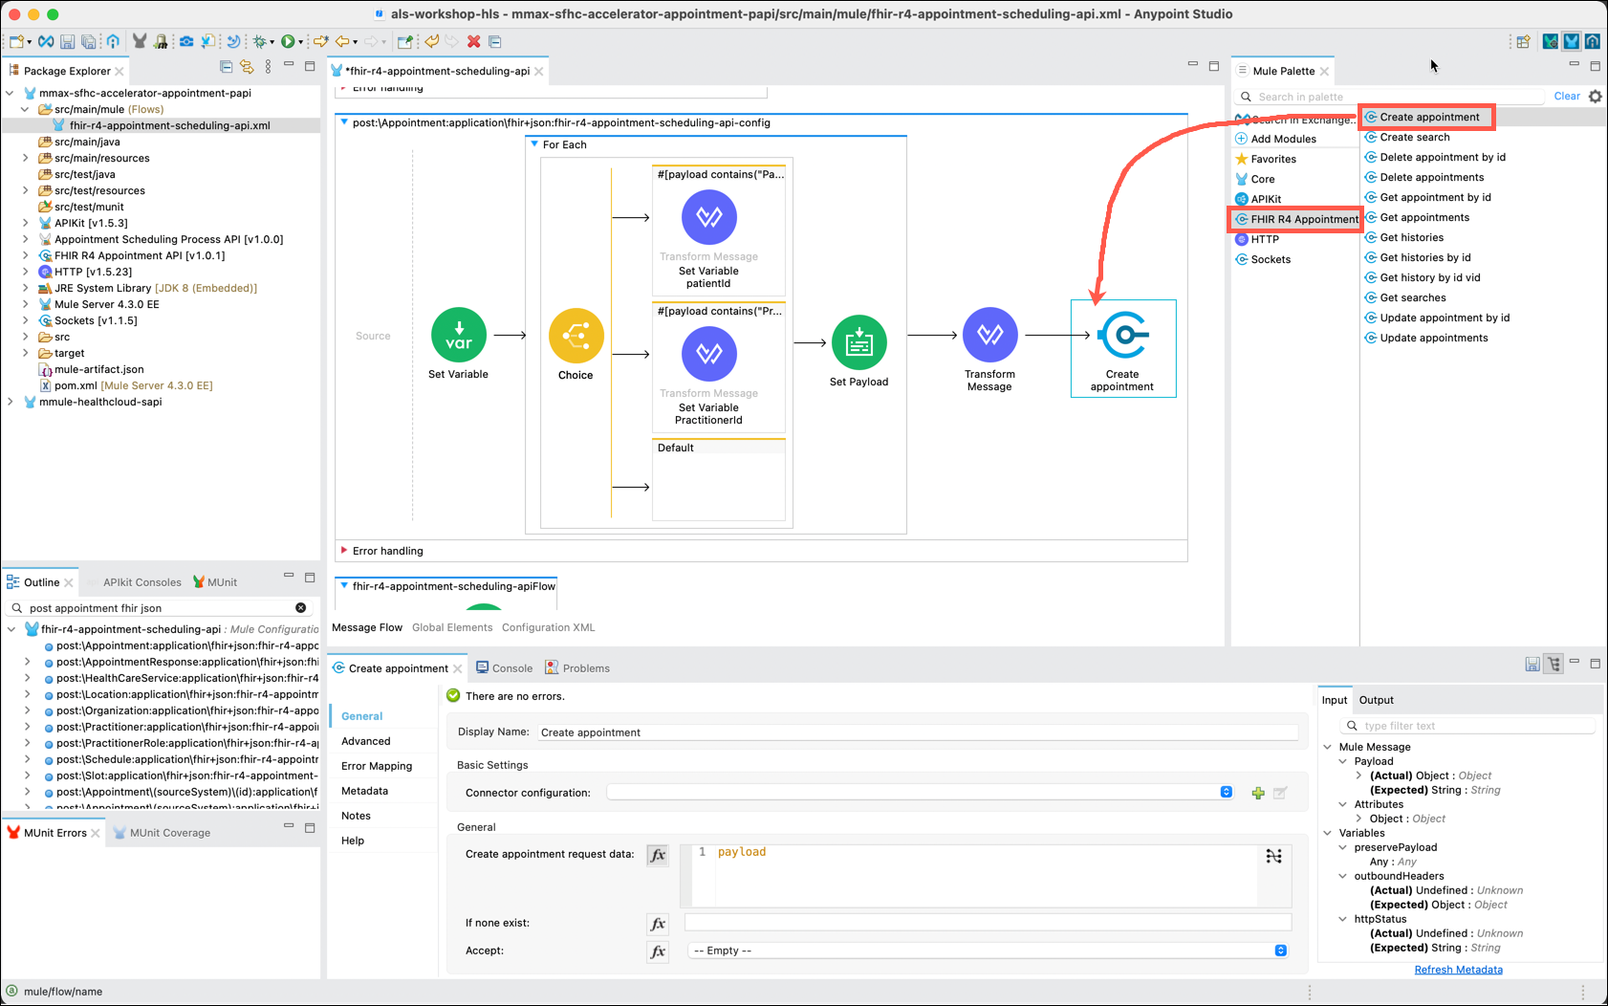Switch to the Configuration XML tab

click(548, 627)
